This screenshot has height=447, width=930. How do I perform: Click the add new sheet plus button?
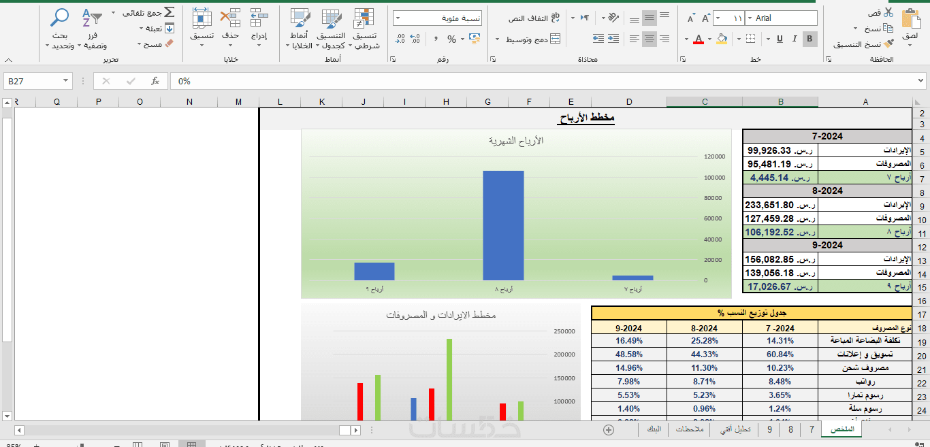pos(609,429)
